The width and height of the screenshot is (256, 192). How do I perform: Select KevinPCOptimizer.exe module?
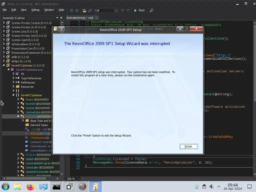29,70
